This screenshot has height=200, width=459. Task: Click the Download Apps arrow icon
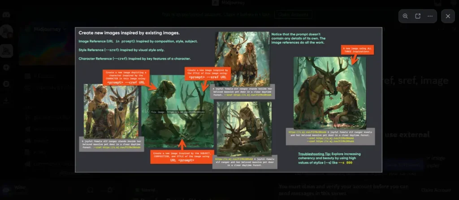click(x=6, y=100)
